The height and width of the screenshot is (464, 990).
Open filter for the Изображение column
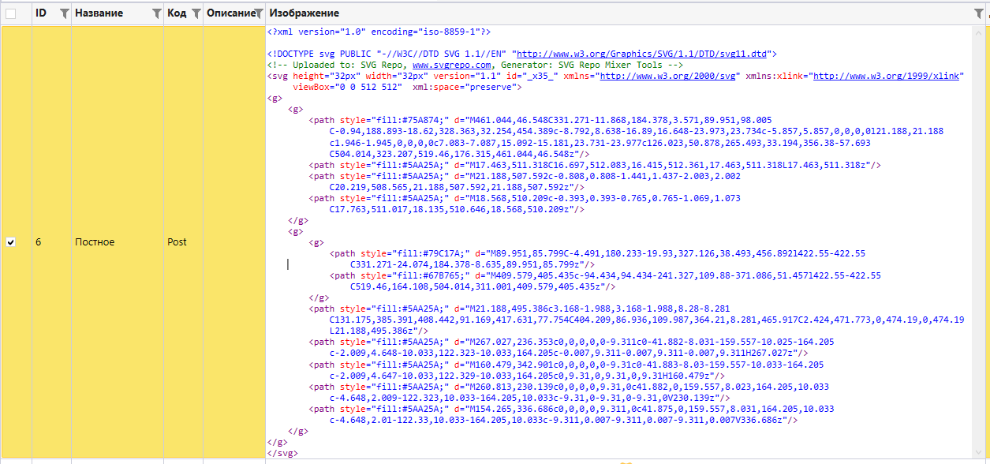click(x=978, y=13)
